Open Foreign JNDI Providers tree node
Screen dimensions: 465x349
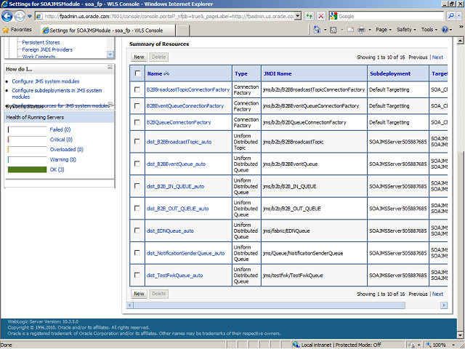(x=46, y=49)
